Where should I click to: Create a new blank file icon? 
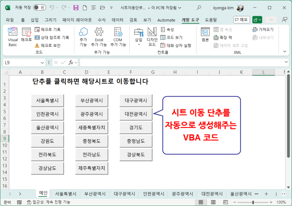85,7
